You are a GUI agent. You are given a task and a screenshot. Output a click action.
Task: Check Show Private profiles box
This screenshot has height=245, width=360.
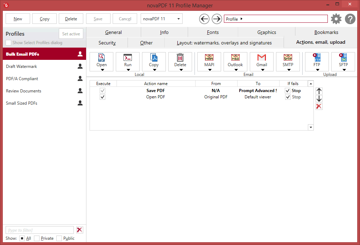[x=36, y=238]
